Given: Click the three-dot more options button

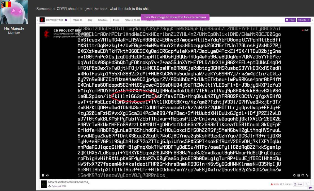Looking at the screenshot, I should pyautogui.click(x=307, y=184).
